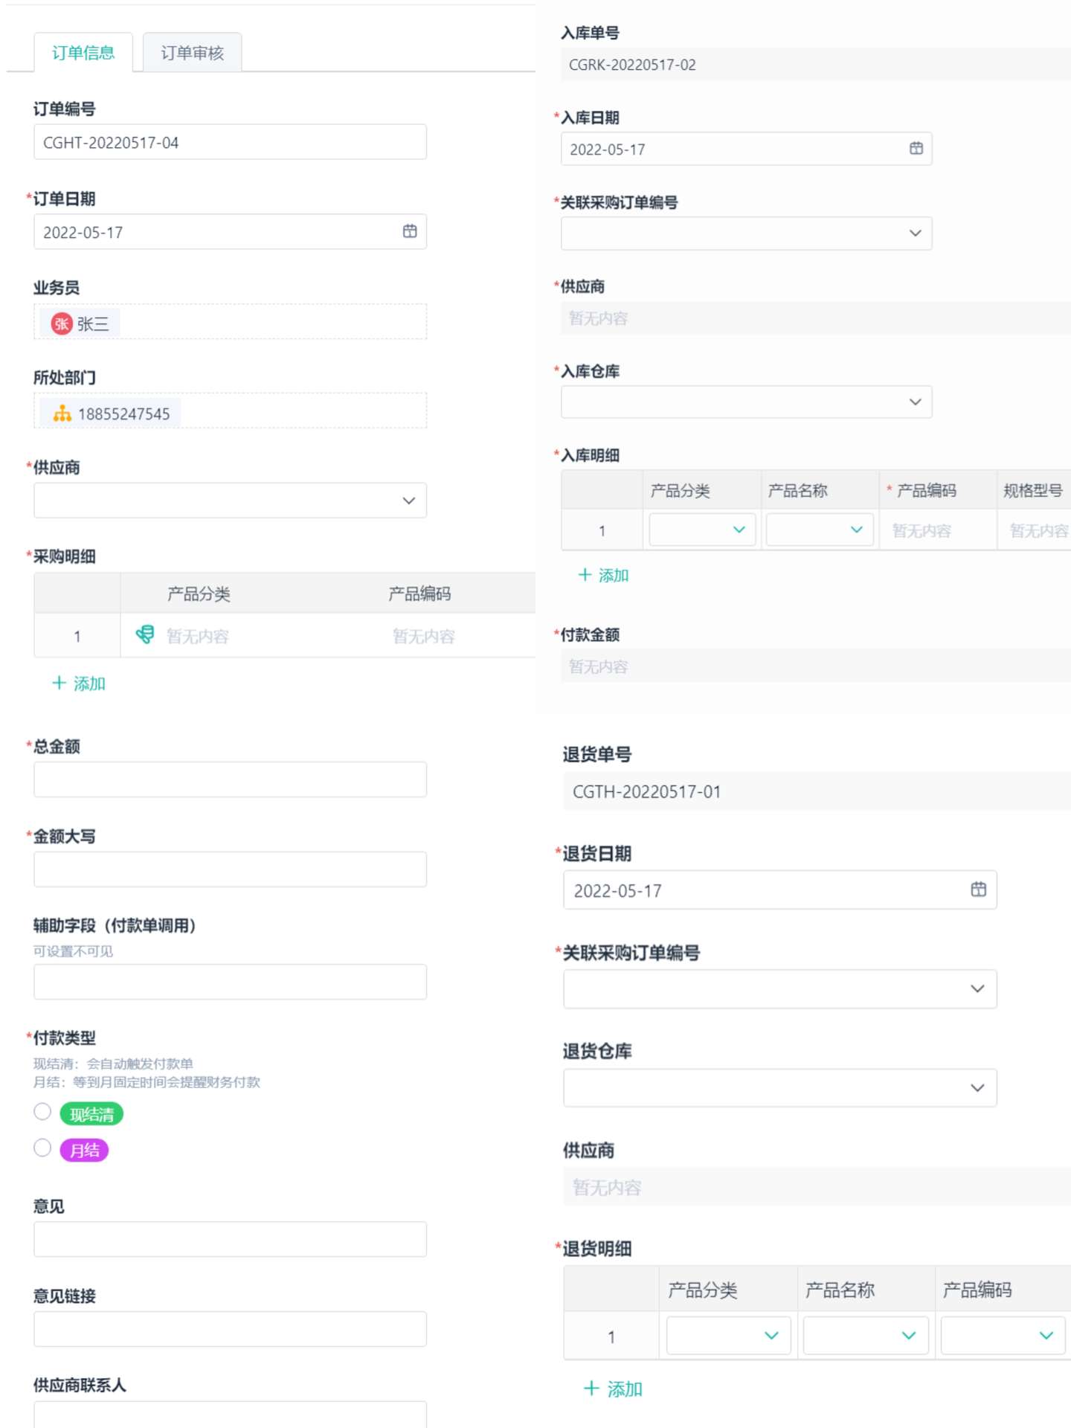
Task: Click 添加 under 退货明细 table
Action: 614,1389
